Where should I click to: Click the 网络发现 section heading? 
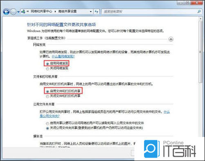[39, 45]
